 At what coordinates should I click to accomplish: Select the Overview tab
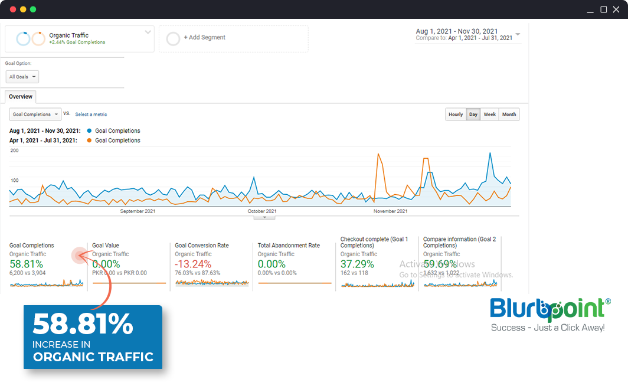(21, 97)
